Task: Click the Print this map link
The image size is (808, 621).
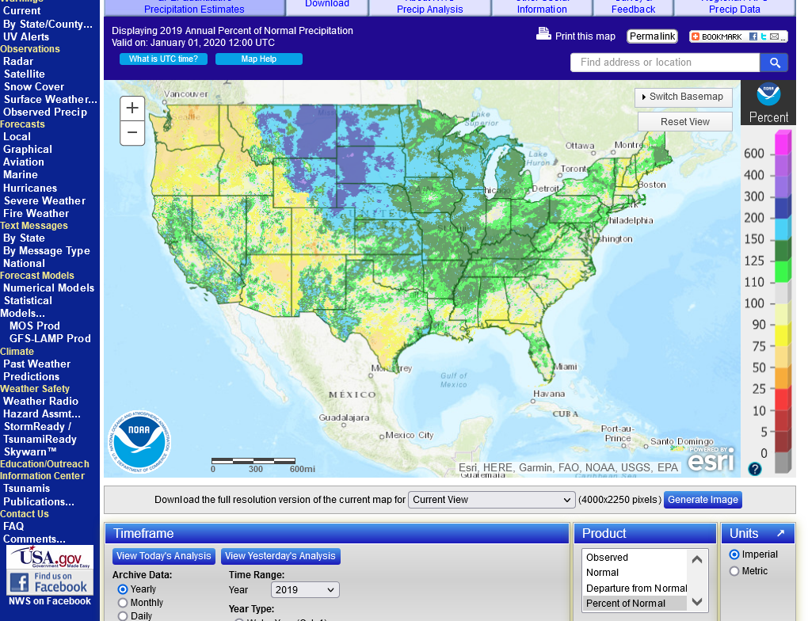Action: [585, 36]
